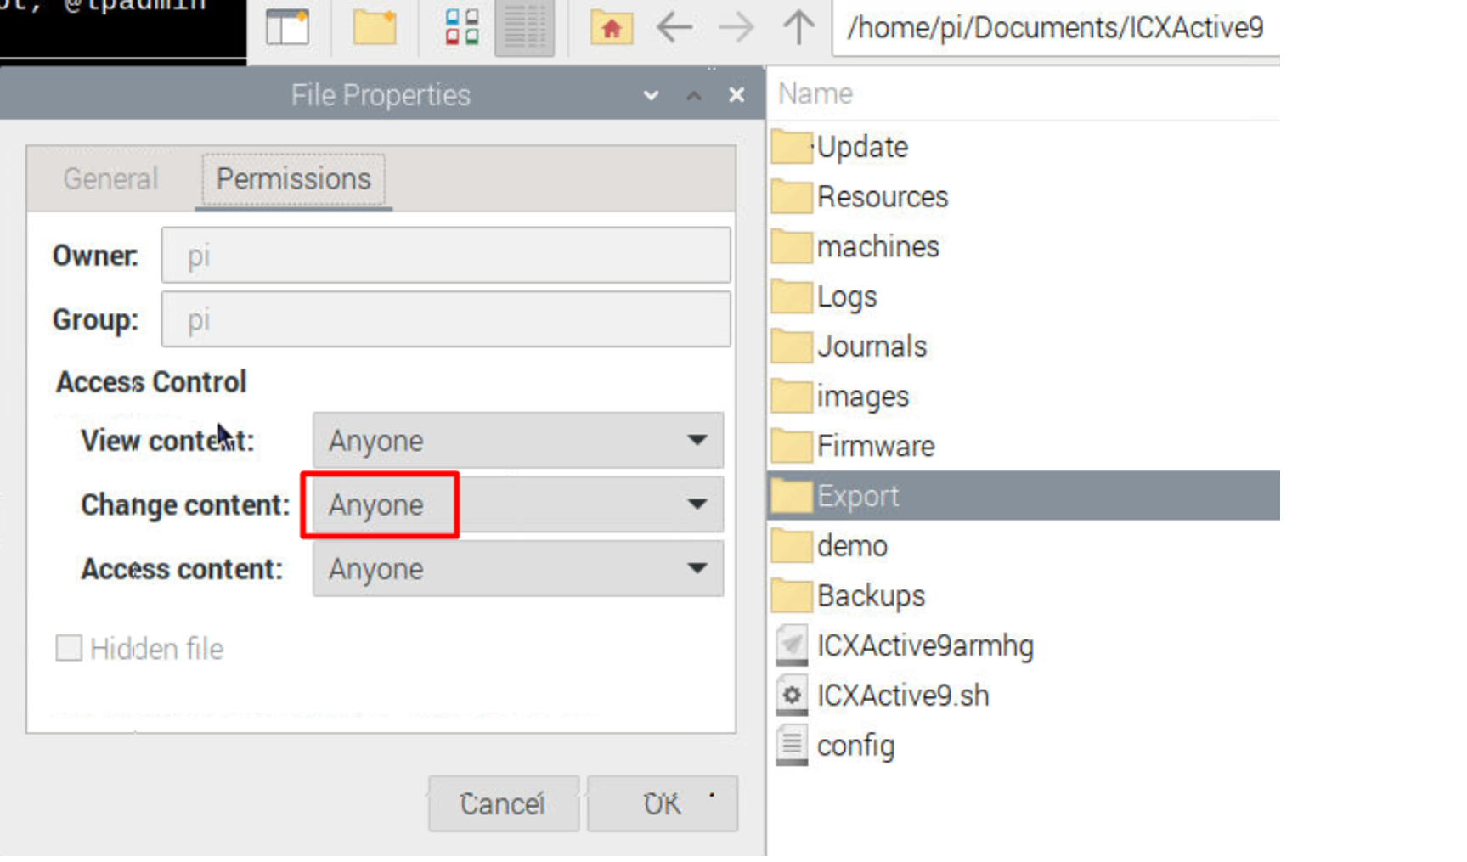
Task: Click the Owner input field
Action: (x=446, y=255)
